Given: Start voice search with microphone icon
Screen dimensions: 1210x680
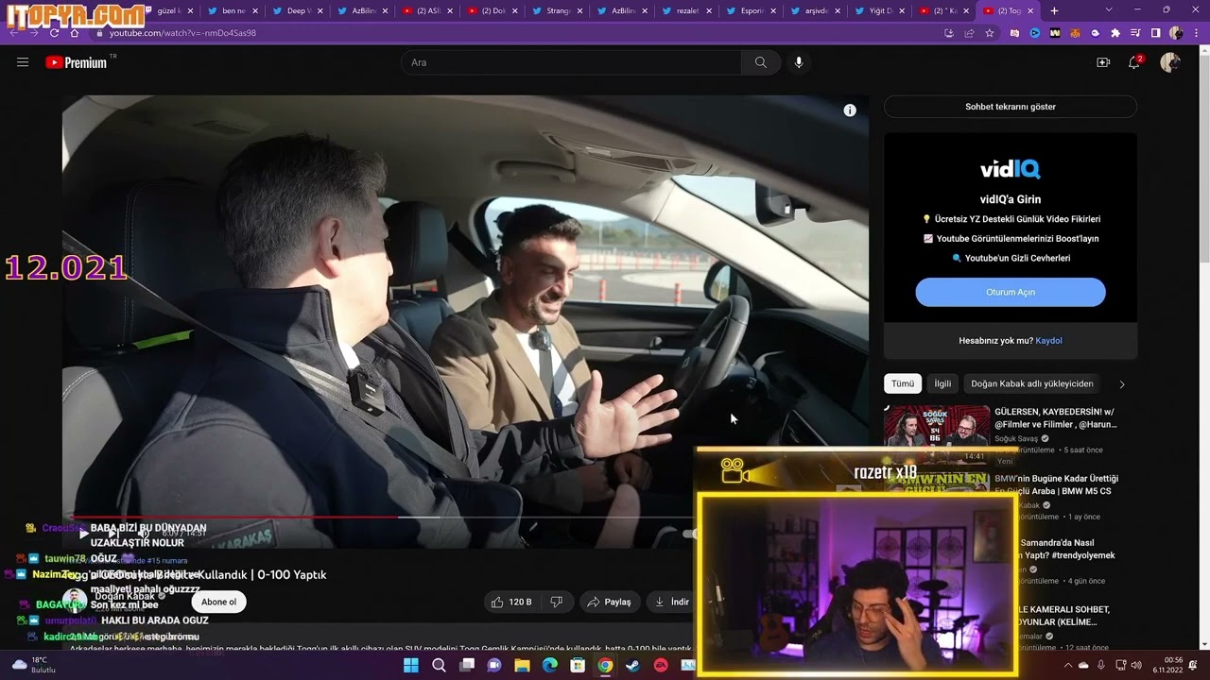Looking at the screenshot, I should point(799,62).
